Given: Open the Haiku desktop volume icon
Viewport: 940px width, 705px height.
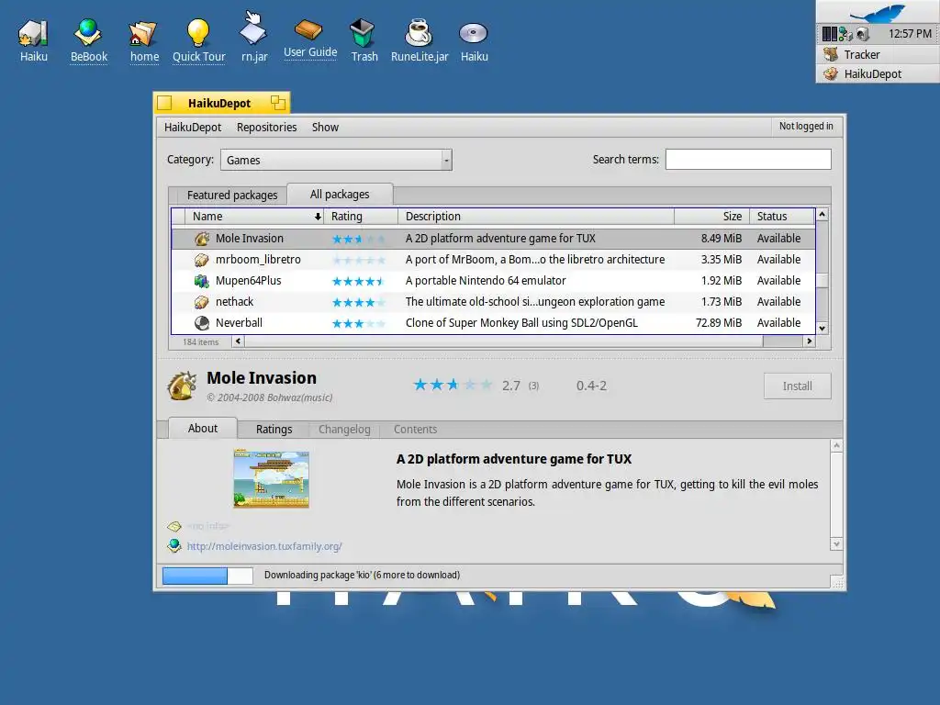Looking at the screenshot, I should coord(33,33).
